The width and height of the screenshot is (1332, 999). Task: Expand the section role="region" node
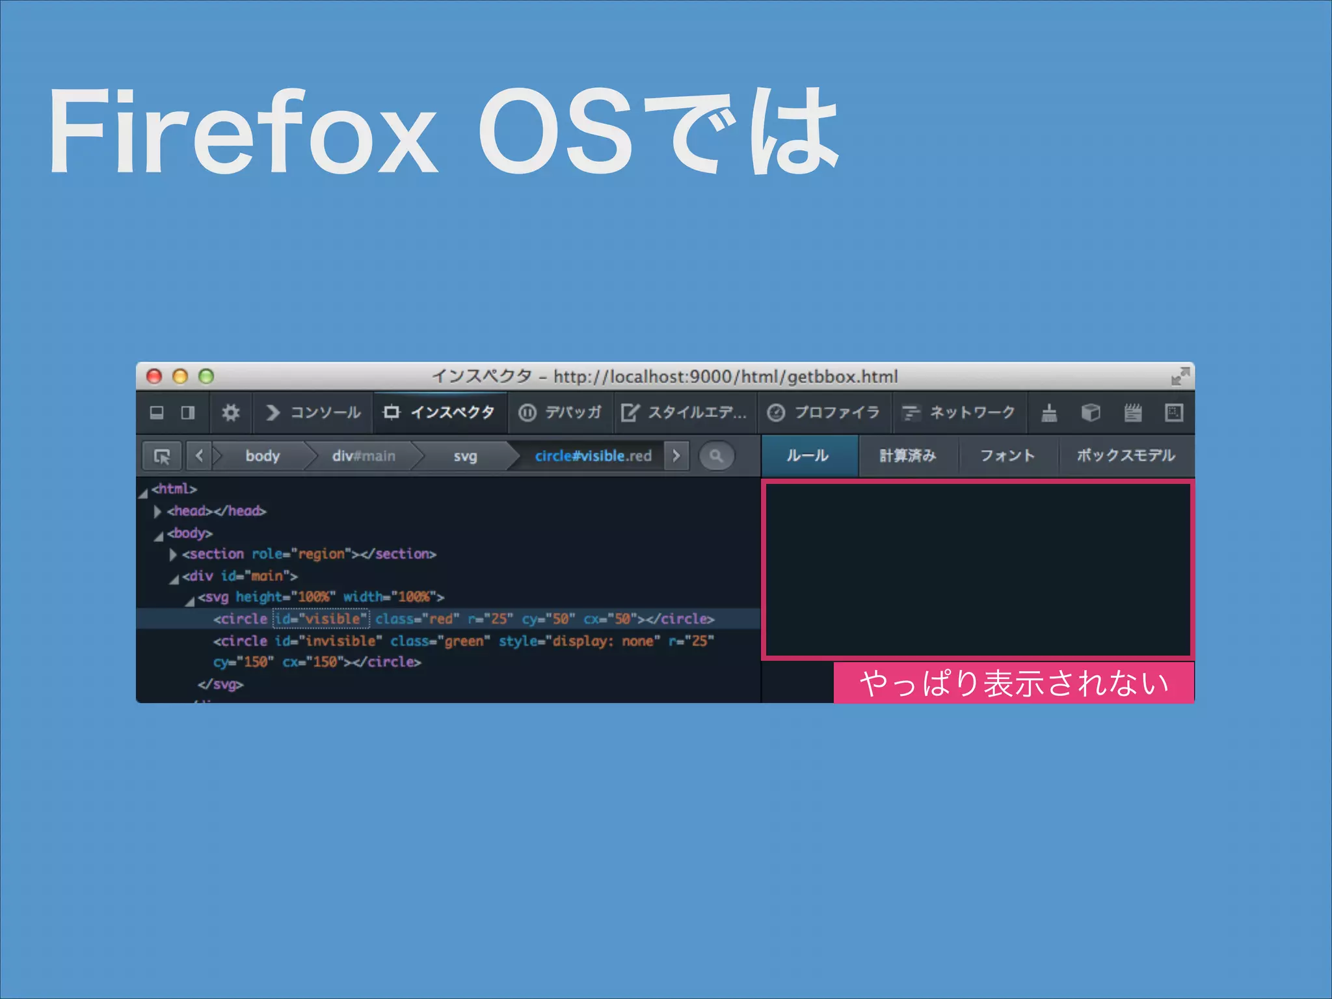(x=173, y=555)
